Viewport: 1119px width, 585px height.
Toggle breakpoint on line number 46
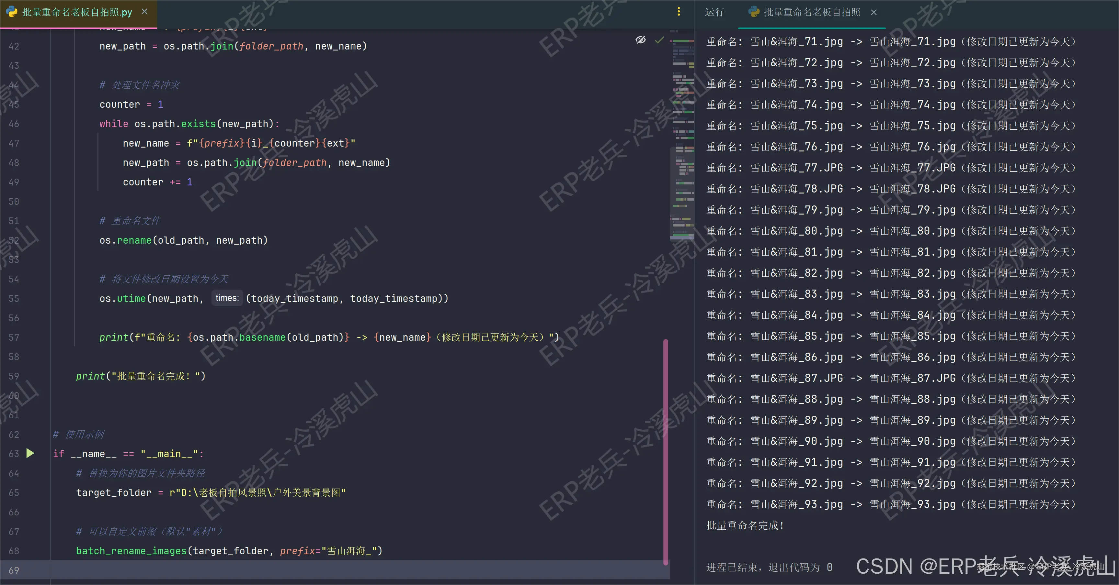pos(14,124)
